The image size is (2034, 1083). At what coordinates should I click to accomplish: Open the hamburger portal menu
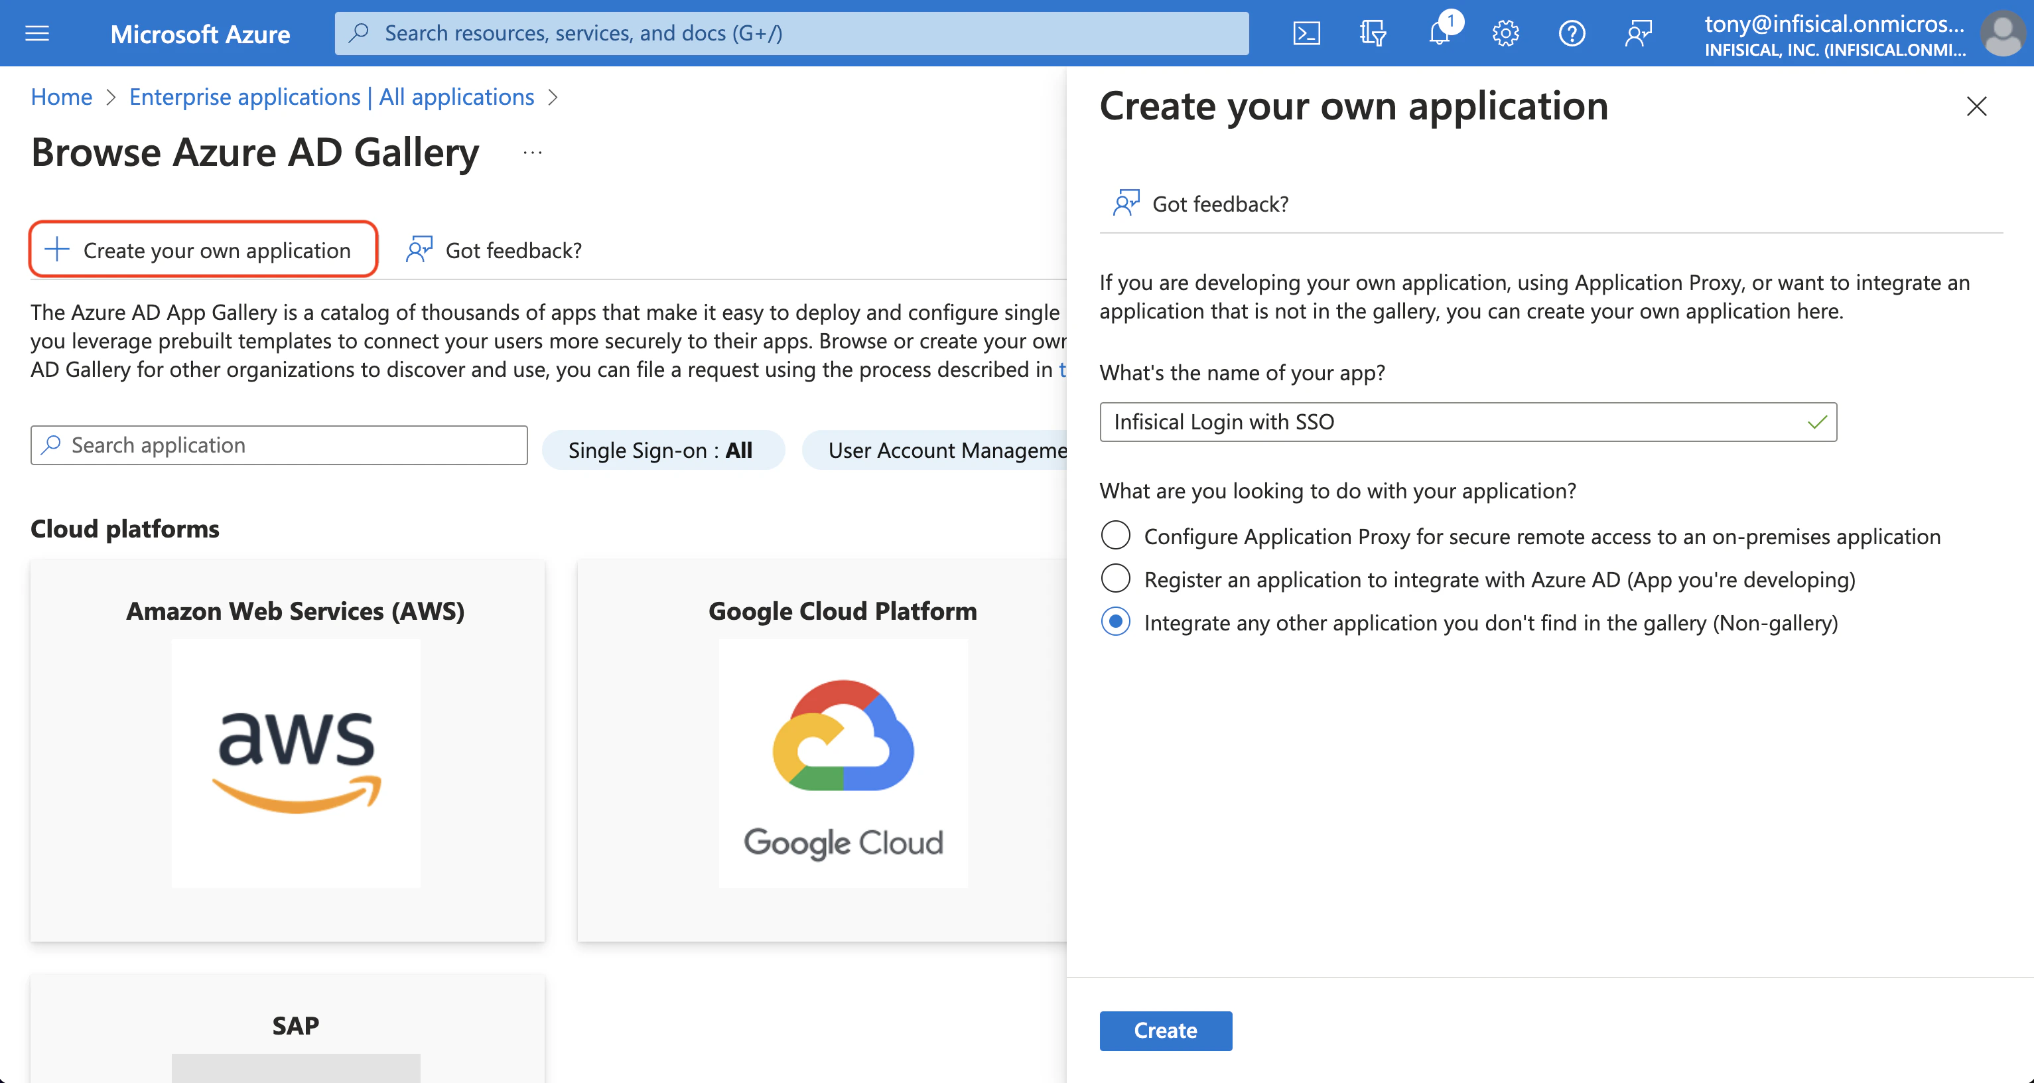click(37, 33)
